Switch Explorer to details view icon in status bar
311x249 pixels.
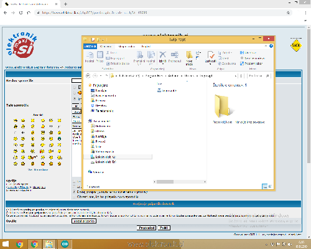pyautogui.click(x=264, y=186)
